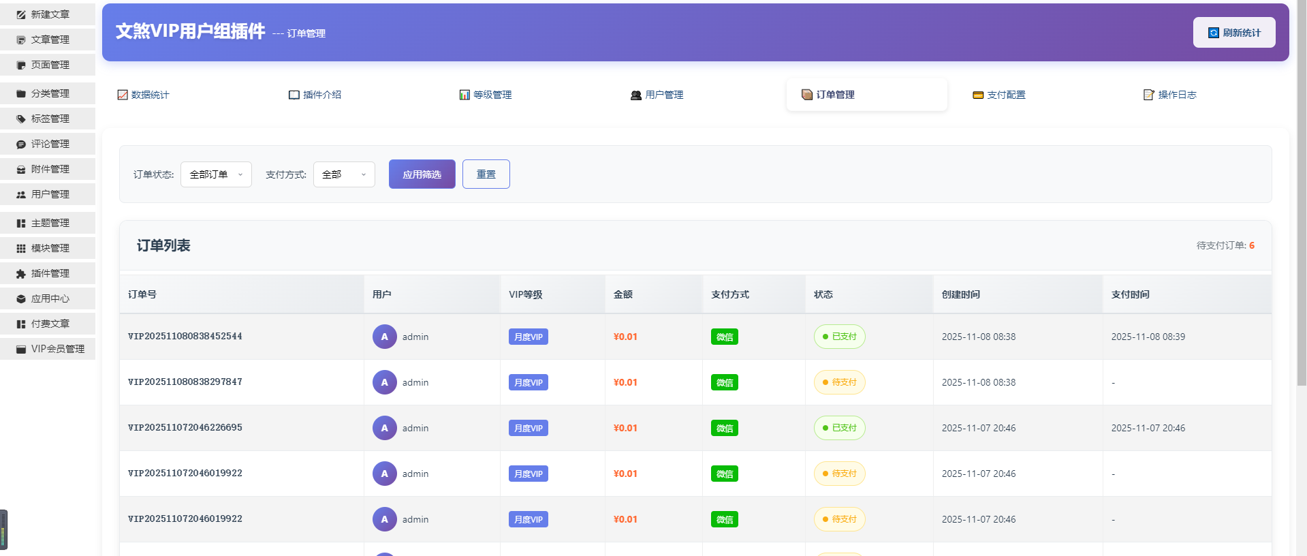This screenshot has height=556, width=1307.
Task: Switch to the 用户管理 tab
Action: [657, 95]
